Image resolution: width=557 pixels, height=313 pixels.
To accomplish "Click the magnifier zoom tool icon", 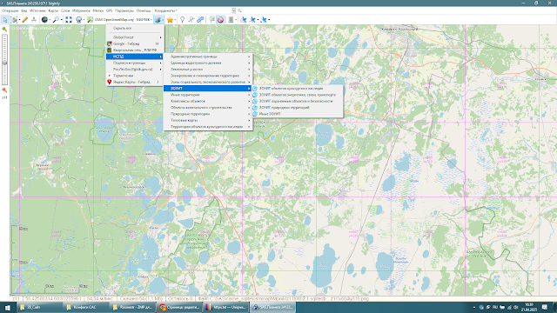I will click(56, 20).
